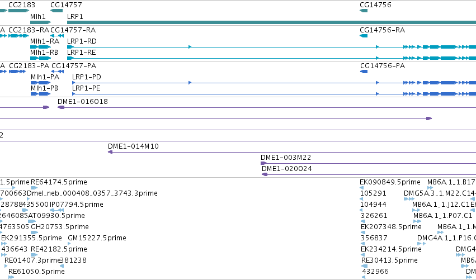Image resolution: width=476 pixels, height=280 pixels.
Task: Click the EK234214.5prime EST label
Action: 391,249
